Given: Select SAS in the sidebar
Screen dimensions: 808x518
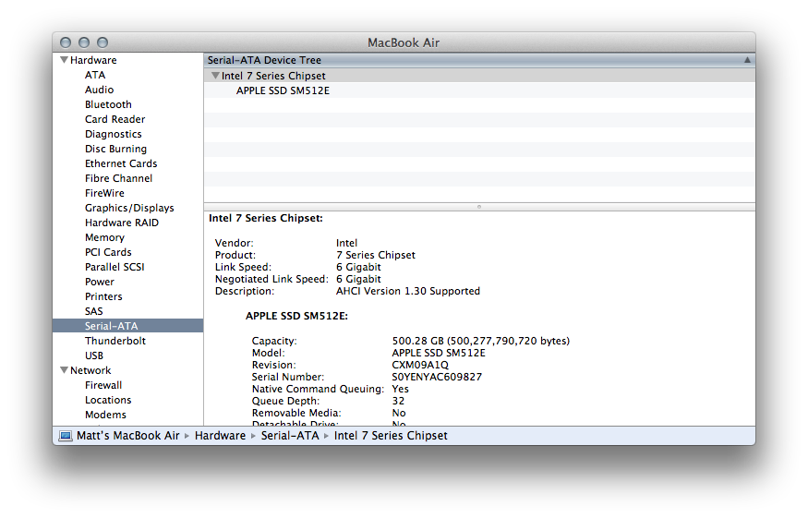Looking at the screenshot, I should pos(94,311).
